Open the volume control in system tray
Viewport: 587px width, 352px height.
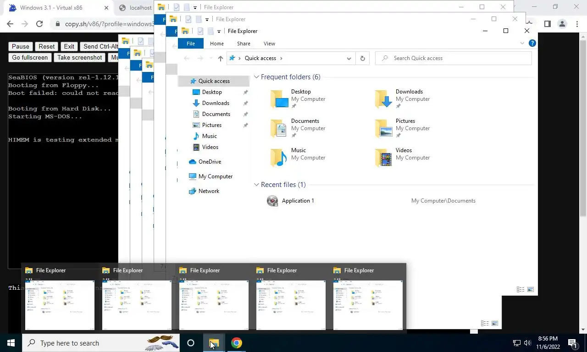tap(527, 343)
